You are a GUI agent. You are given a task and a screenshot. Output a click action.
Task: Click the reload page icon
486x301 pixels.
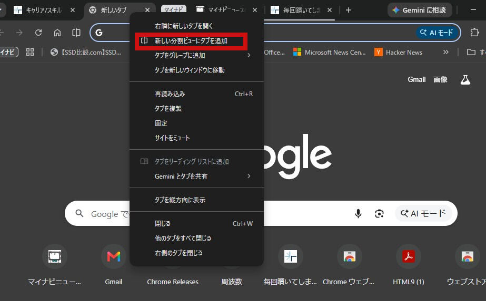click(x=38, y=33)
